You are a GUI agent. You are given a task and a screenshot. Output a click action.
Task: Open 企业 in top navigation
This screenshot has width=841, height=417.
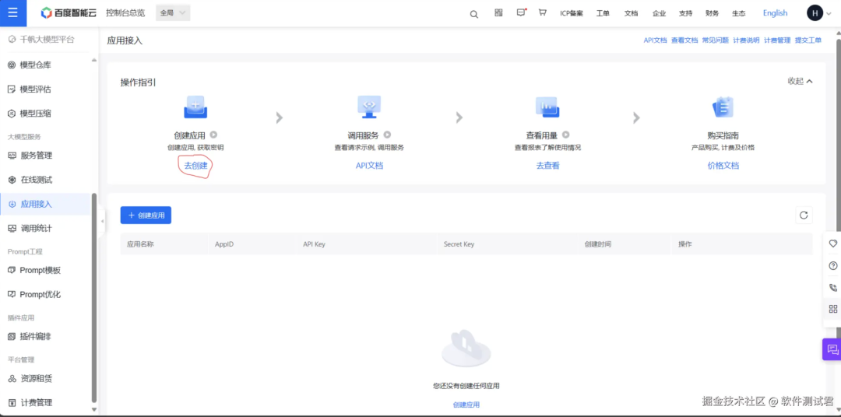(x=660, y=13)
